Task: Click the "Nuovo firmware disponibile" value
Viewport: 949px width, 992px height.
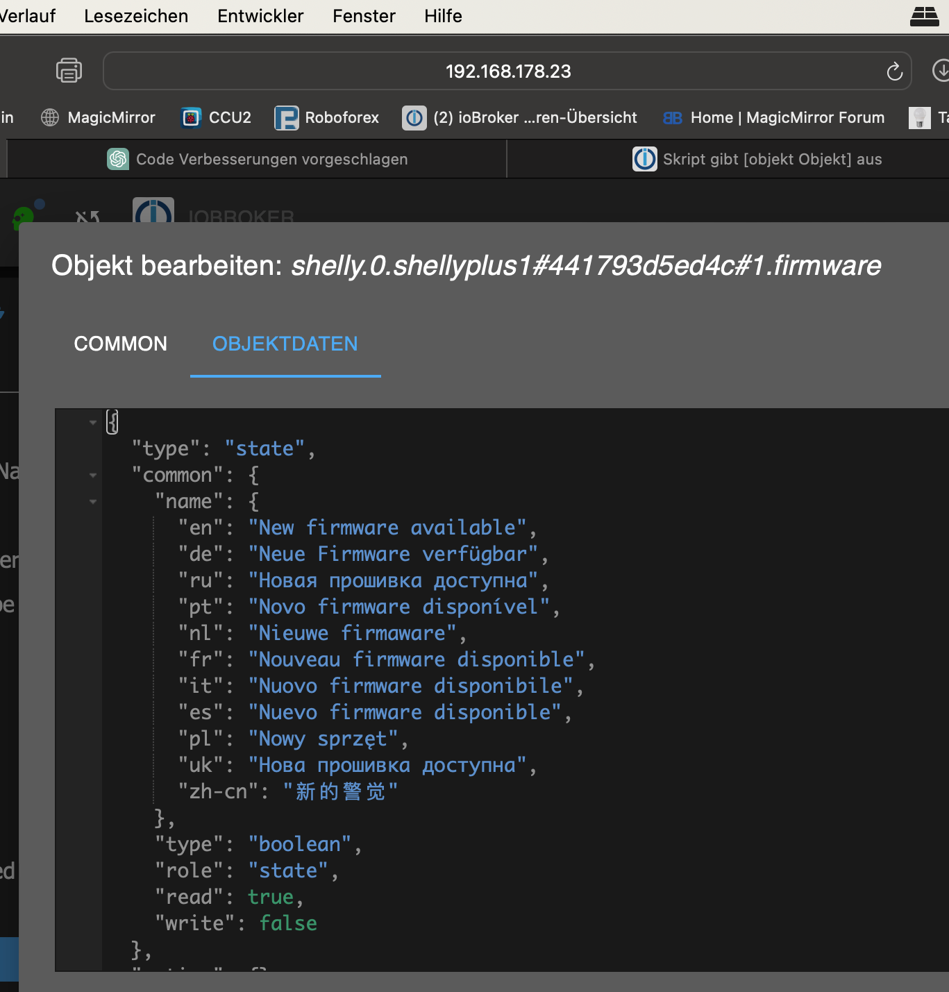Action: coord(411,686)
